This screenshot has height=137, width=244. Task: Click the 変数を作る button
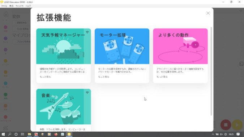pyautogui.click(x=22, y=23)
